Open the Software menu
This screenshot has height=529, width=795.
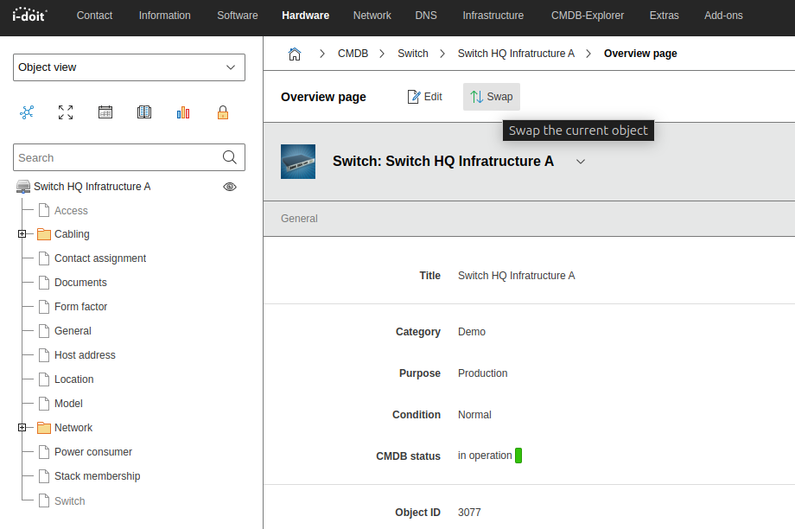pyautogui.click(x=238, y=16)
